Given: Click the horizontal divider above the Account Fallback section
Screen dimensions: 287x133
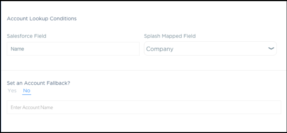Looking at the screenshot, I should [x=143, y=70].
